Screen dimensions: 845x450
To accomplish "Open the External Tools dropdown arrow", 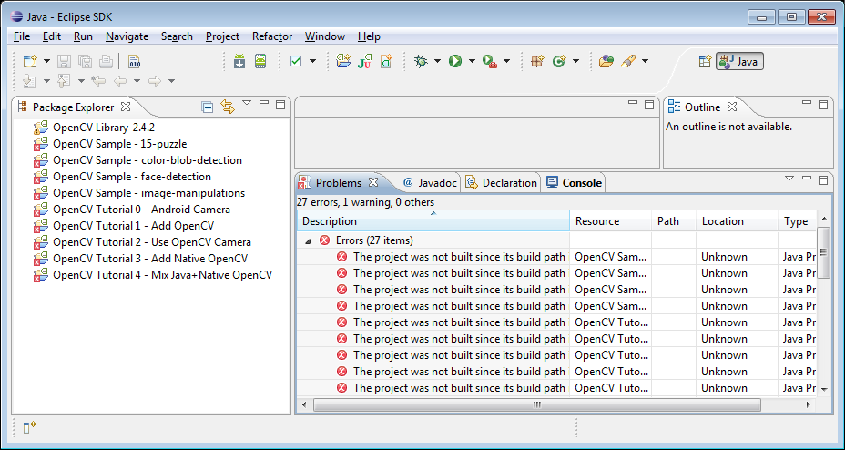I will [x=506, y=61].
